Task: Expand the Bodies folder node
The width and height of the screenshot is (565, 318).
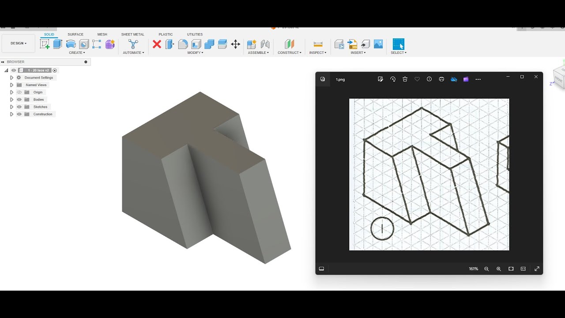Action: tap(11, 99)
